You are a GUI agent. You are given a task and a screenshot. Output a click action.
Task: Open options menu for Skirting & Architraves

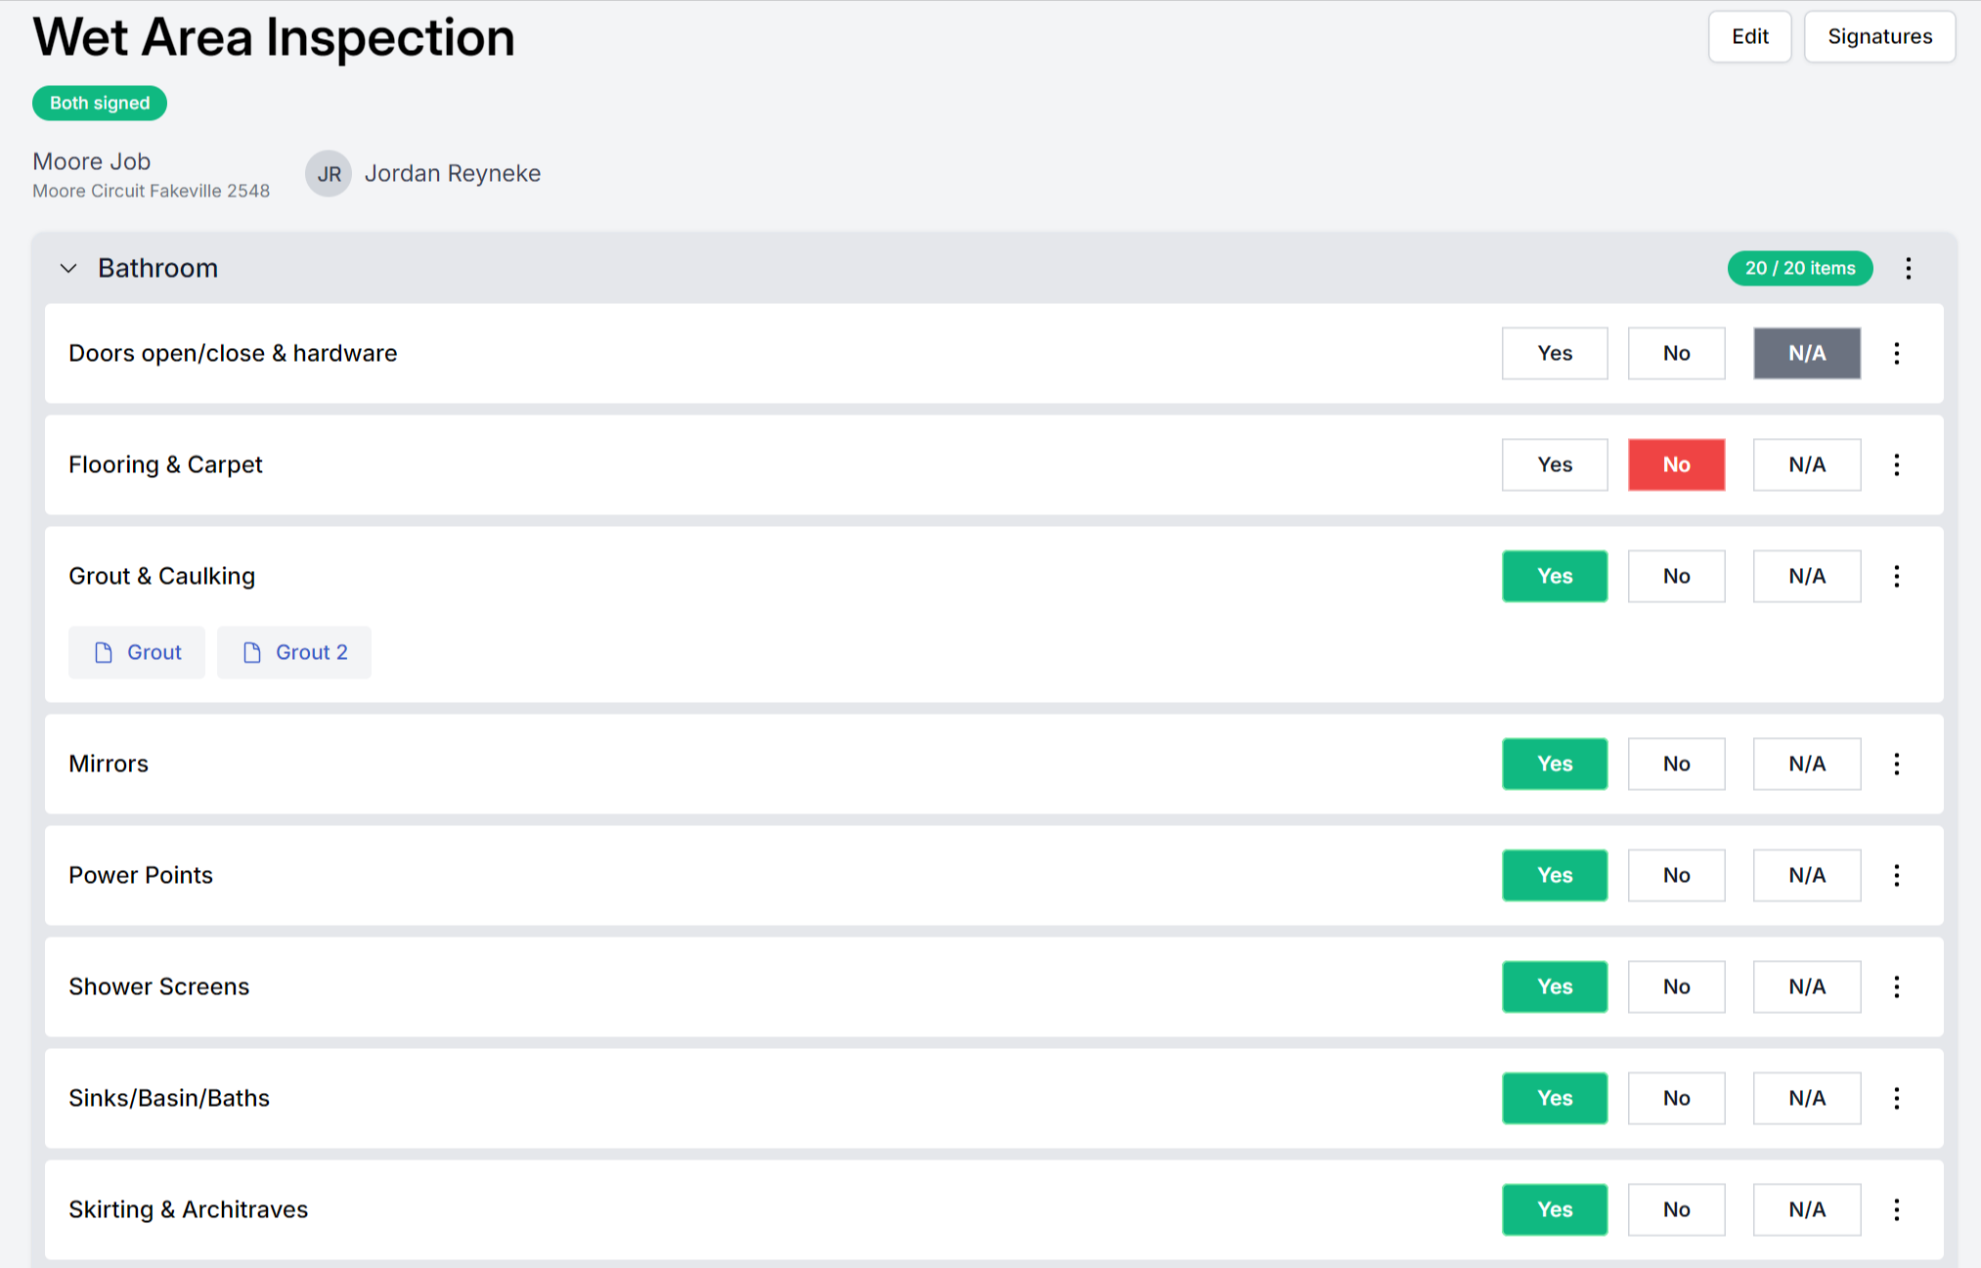(1897, 1209)
